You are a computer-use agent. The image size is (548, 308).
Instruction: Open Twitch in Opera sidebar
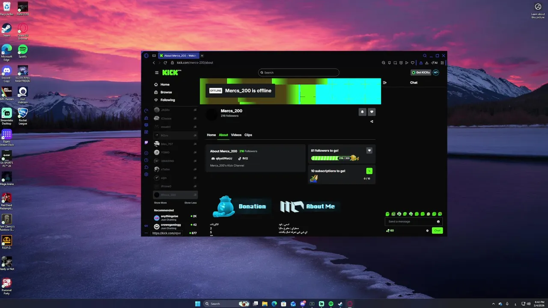[146, 142]
